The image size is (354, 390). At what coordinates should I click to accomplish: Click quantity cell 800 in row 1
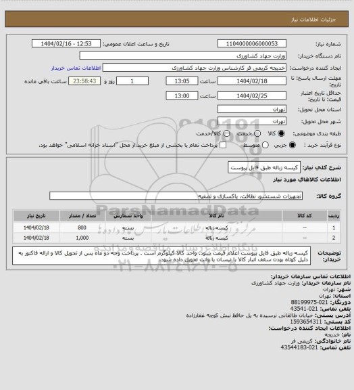click(82, 227)
